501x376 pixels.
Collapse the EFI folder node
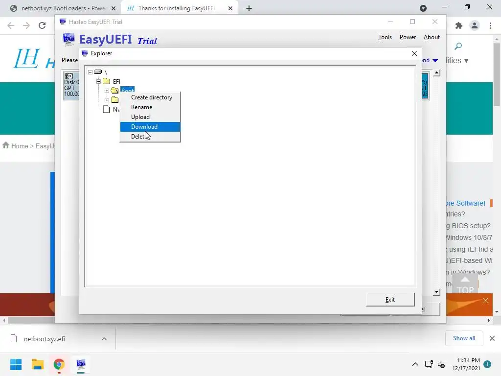[99, 82]
